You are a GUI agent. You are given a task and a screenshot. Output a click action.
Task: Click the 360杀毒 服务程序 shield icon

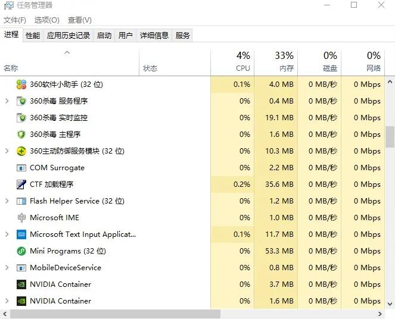tap(21, 101)
